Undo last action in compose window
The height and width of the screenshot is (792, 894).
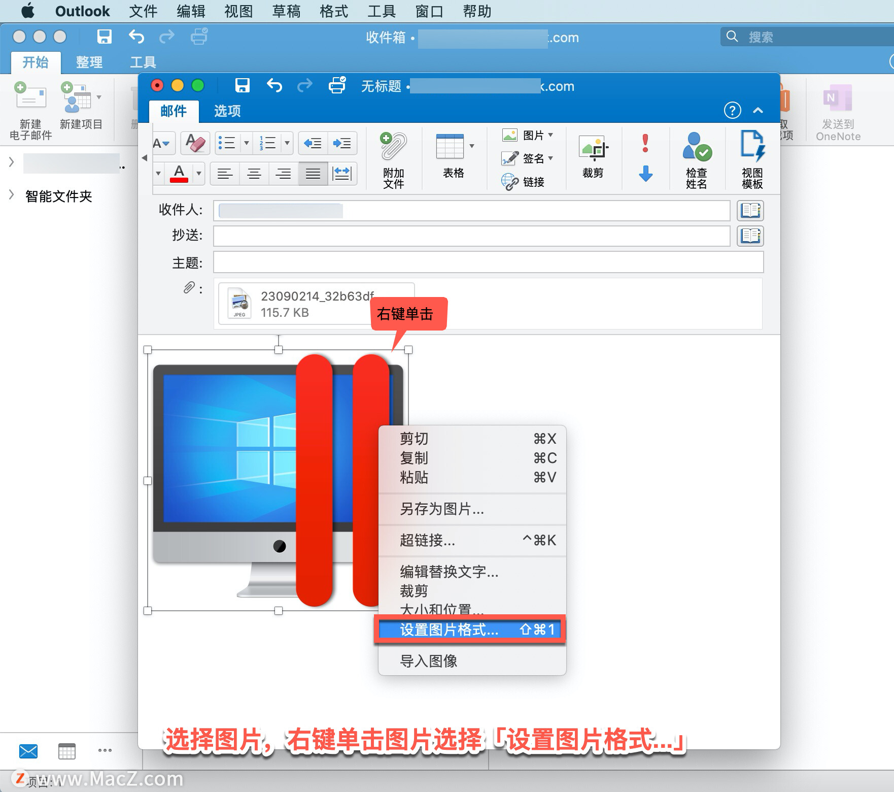[x=274, y=85]
